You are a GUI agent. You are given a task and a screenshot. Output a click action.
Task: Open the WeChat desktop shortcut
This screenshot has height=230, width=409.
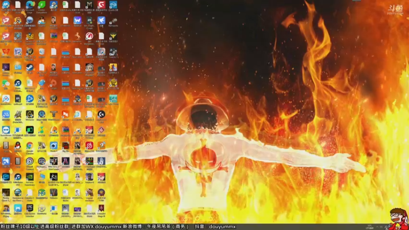pos(6,83)
